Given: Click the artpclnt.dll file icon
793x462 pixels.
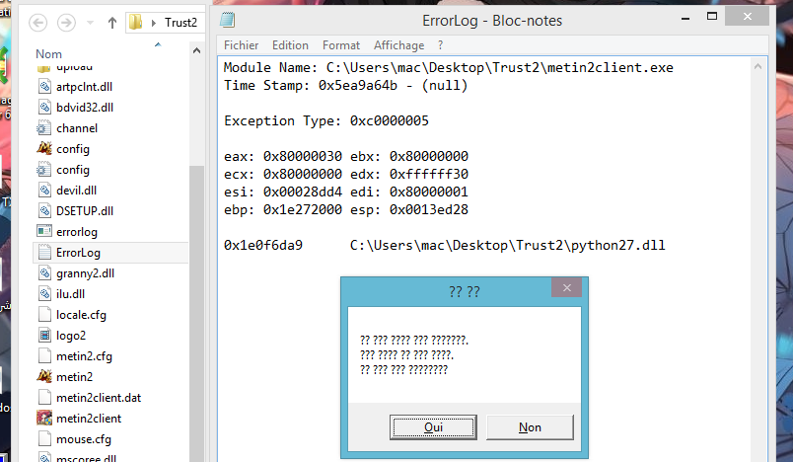Looking at the screenshot, I should [x=44, y=87].
